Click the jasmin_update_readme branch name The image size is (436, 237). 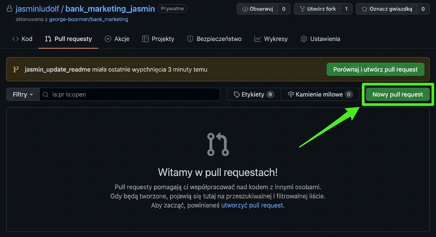(58, 69)
